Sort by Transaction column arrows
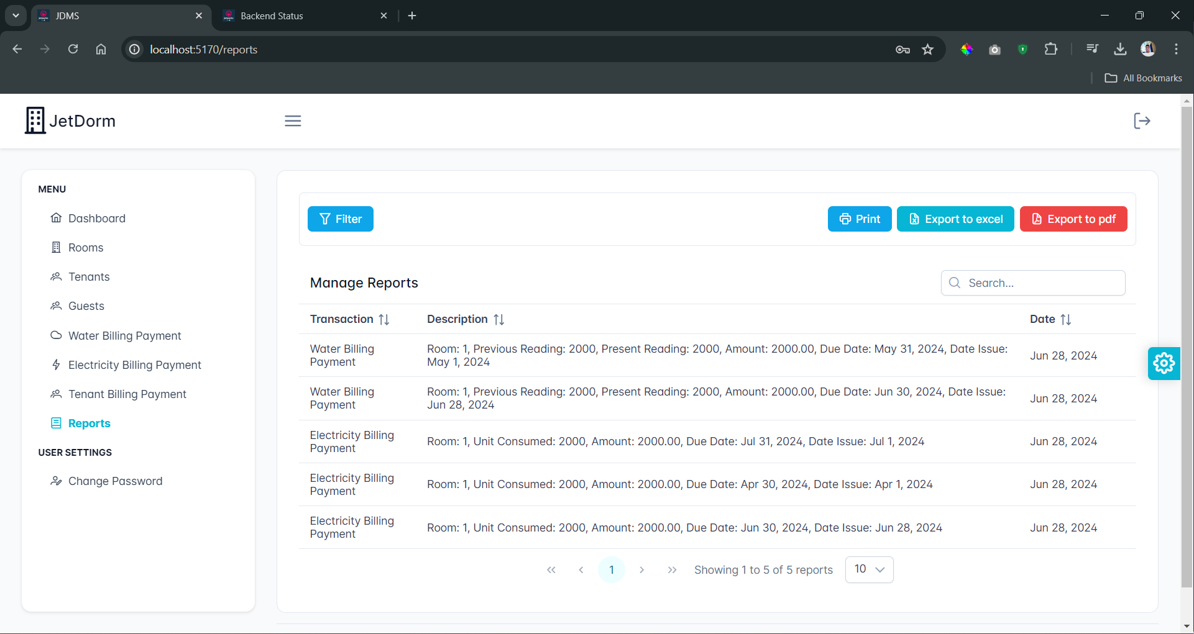The width and height of the screenshot is (1194, 634). pos(384,319)
